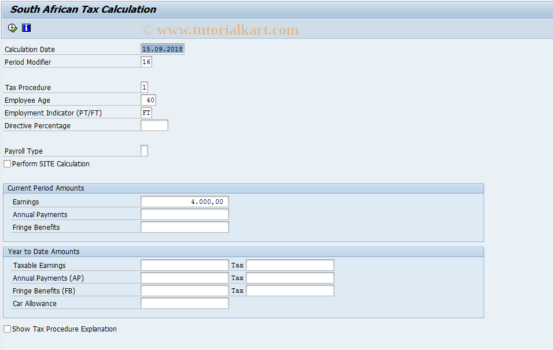This screenshot has height=350, width=553.
Task: Select the Employment Indicator field
Action: pyautogui.click(x=146, y=113)
